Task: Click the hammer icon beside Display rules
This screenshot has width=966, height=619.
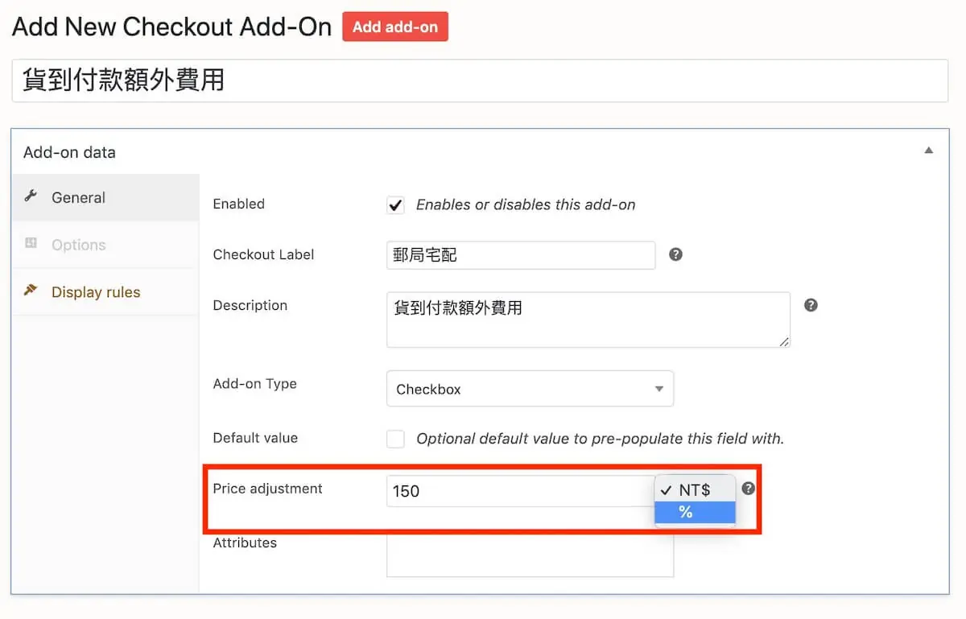Action: click(x=31, y=291)
